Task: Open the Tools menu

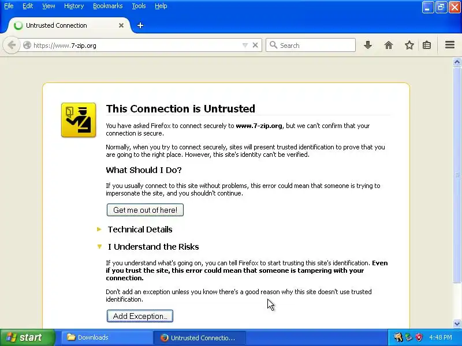Action: (139, 6)
